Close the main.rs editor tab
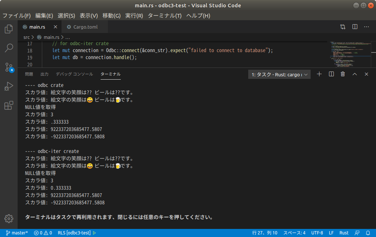Screen dimensions: 376x237 click(55, 27)
